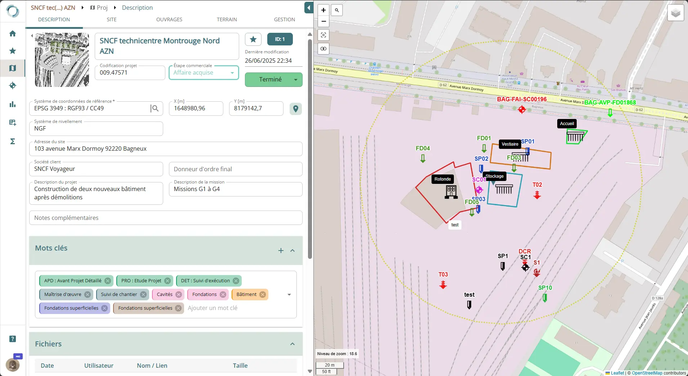Open the Terminé status dropdown
The height and width of the screenshot is (376, 688).
296,80
